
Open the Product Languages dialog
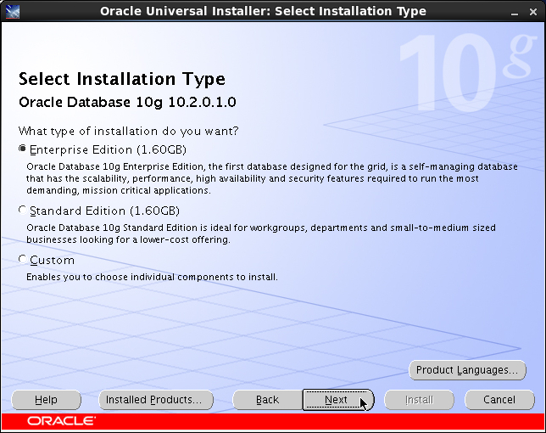(x=467, y=370)
